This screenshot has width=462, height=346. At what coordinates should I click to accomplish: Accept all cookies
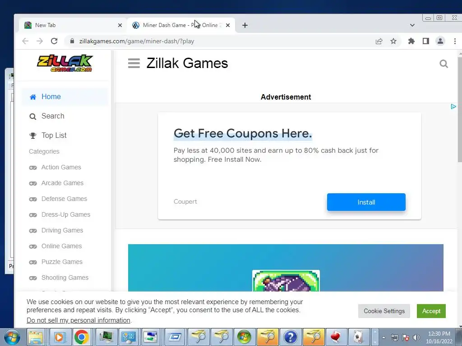pos(431,311)
